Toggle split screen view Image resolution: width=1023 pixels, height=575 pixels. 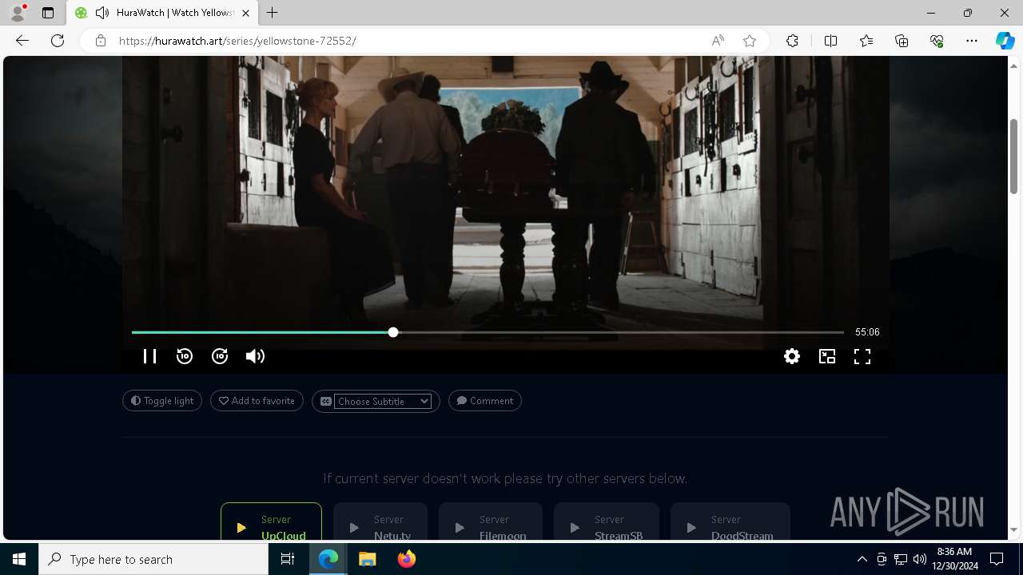pos(830,41)
